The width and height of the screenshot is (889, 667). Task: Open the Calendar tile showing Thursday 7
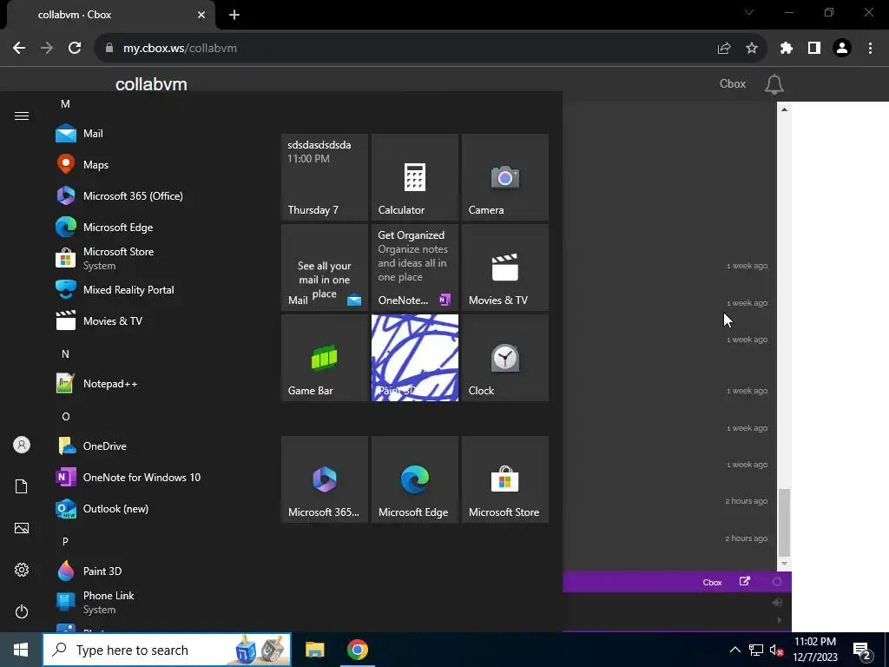[325, 177]
